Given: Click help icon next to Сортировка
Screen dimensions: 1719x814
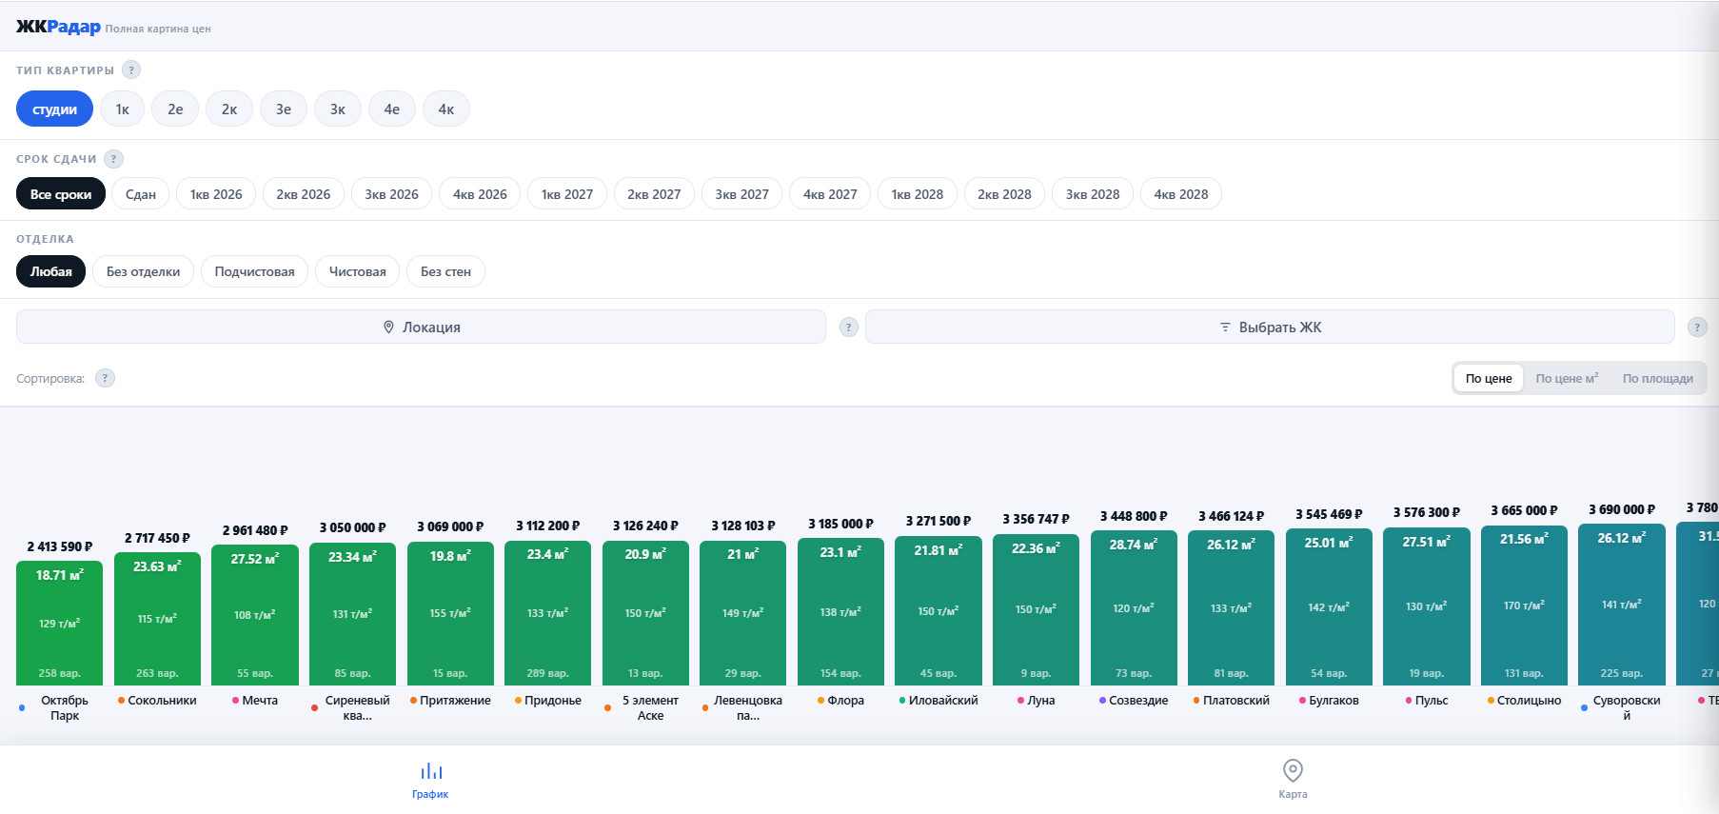Looking at the screenshot, I should pos(106,378).
